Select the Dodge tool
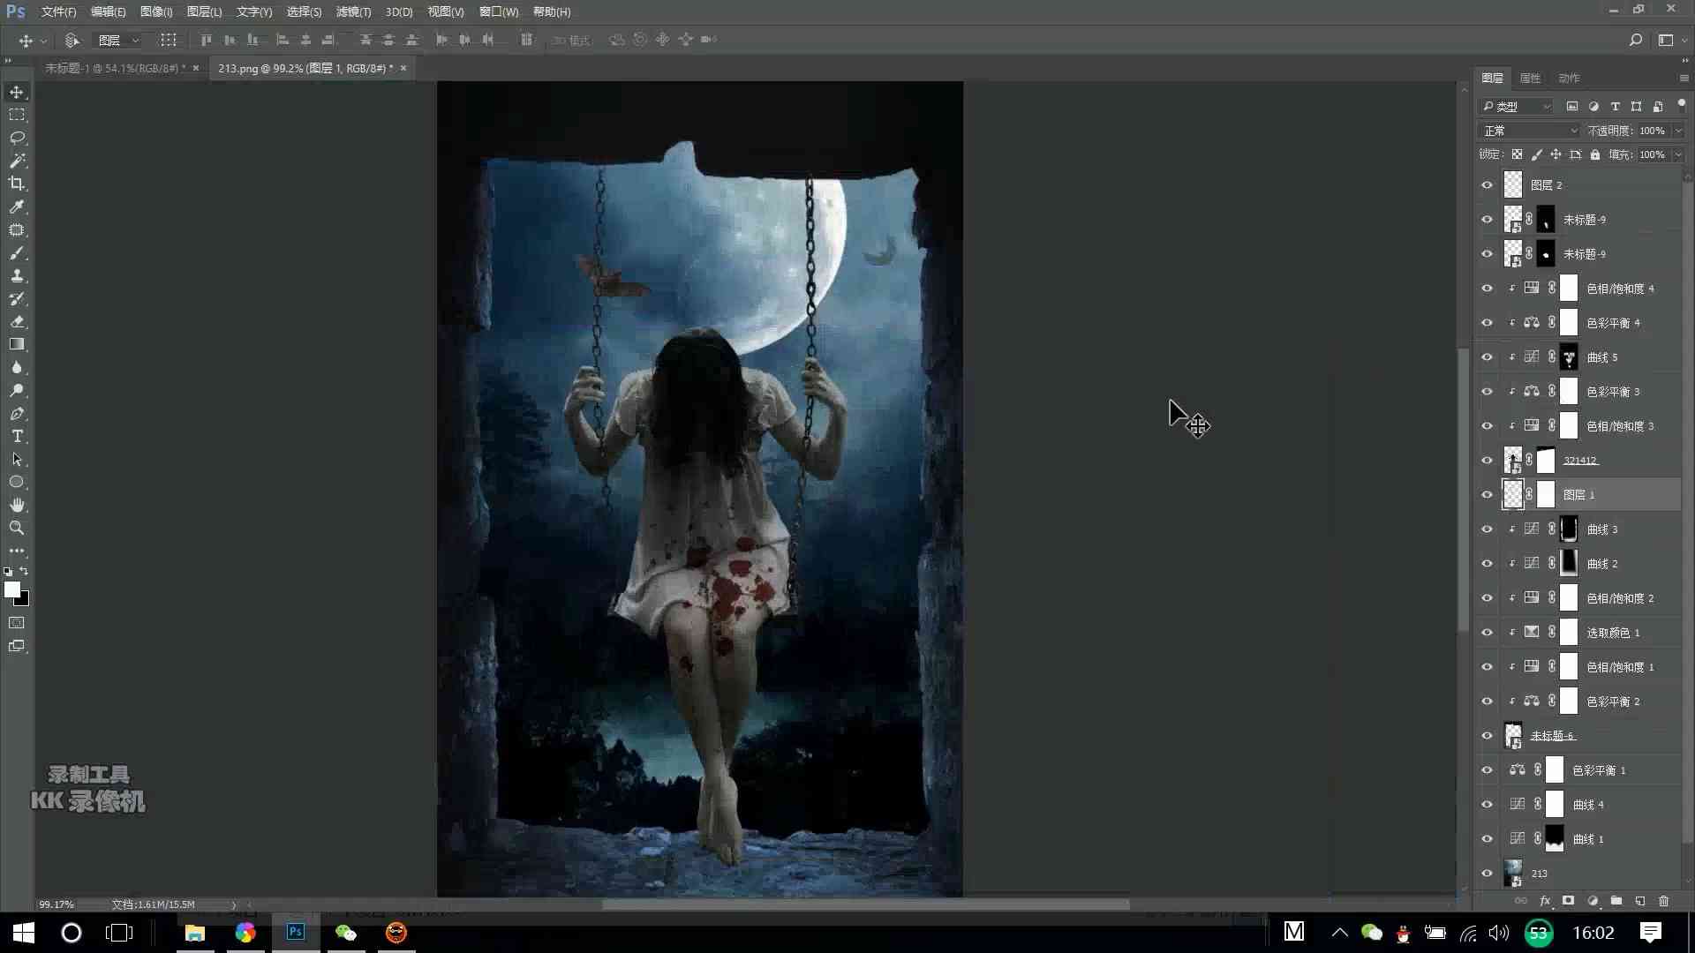This screenshot has height=953, width=1695. point(17,391)
